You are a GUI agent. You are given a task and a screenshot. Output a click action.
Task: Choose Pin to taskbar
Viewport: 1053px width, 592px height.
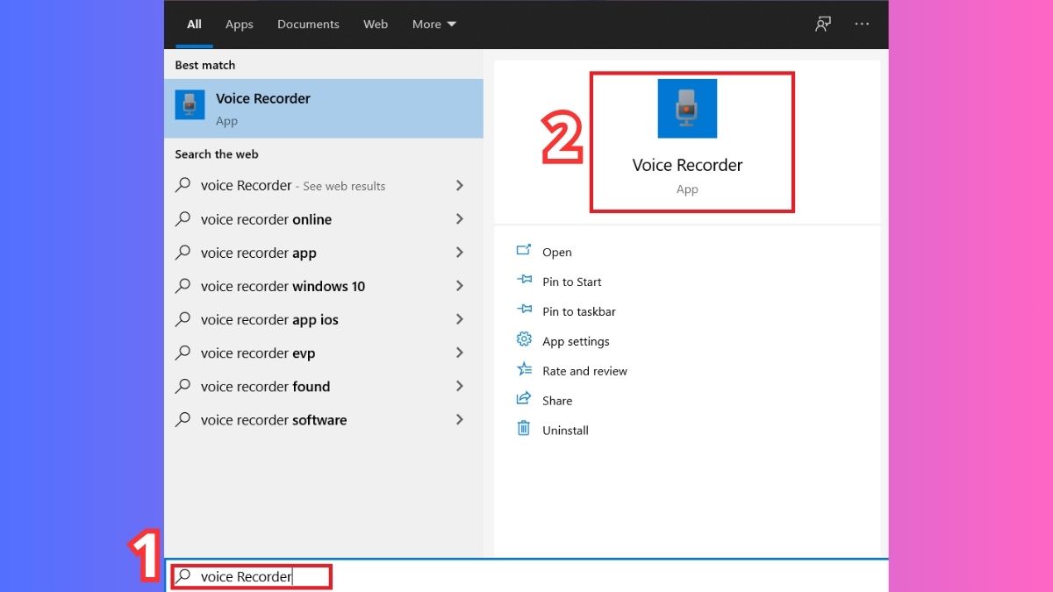pos(579,311)
